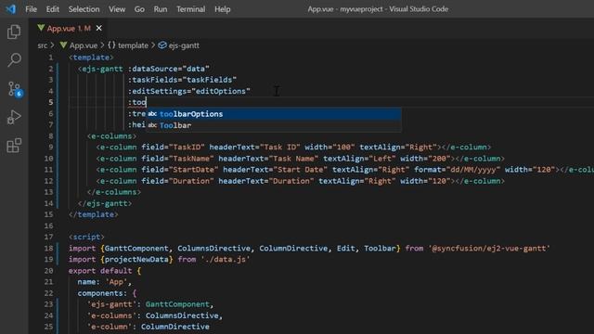Click :dataSource="data" attribute text

coord(169,69)
